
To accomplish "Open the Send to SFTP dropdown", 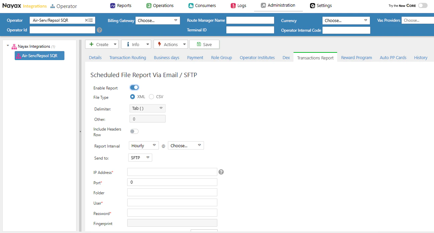I will 140,158.
